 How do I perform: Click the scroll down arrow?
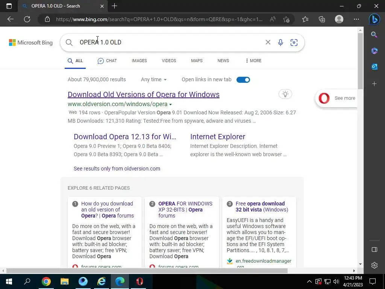[360, 264]
